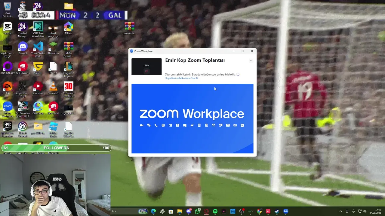The image size is (385, 216).
Task: Open Steam from the taskbar
Action: click(x=277, y=211)
